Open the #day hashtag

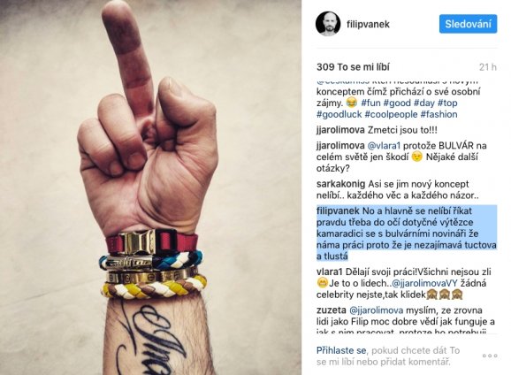[424, 103]
